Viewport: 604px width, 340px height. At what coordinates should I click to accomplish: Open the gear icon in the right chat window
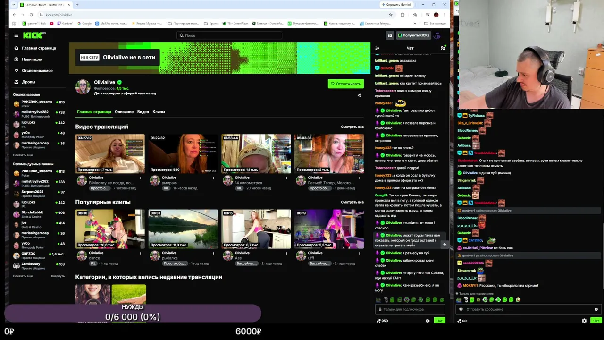click(584, 321)
